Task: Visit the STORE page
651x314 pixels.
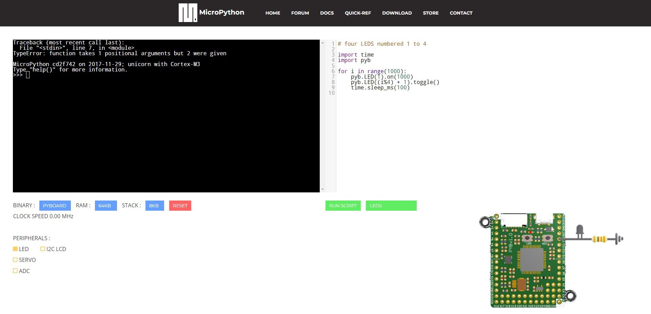Action: (431, 13)
